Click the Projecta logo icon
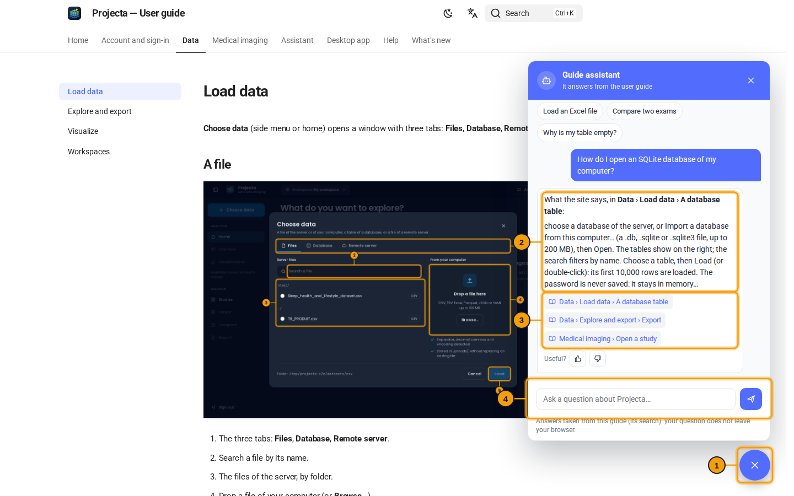This screenshot has height=496, width=794. click(x=74, y=13)
